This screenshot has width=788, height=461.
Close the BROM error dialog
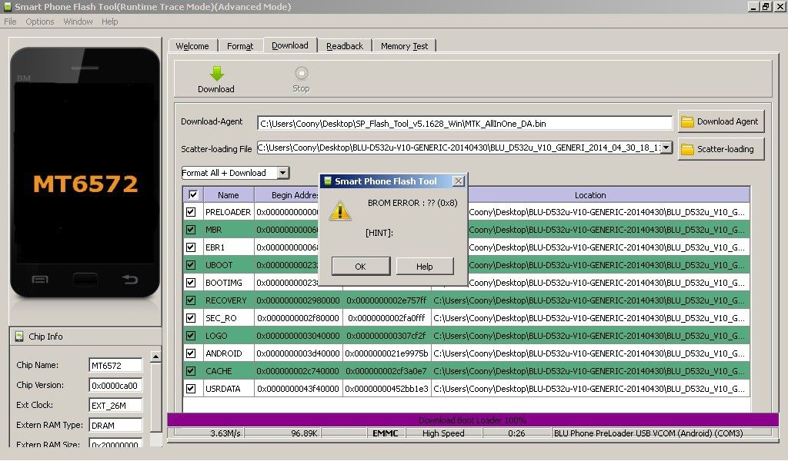tap(458, 181)
